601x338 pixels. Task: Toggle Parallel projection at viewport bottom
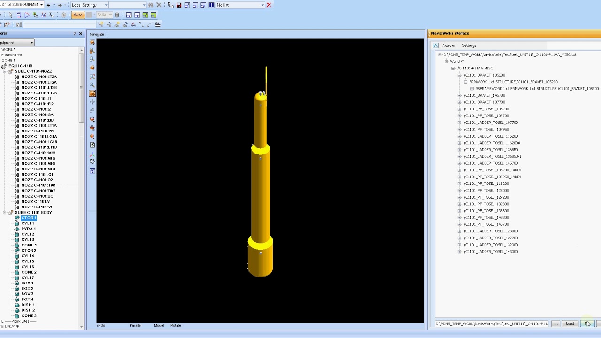[x=136, y=325]
